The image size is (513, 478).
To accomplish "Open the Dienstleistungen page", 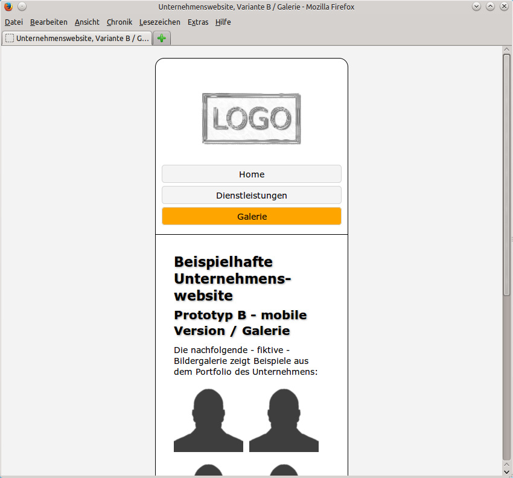I will (x=252, y=196).
